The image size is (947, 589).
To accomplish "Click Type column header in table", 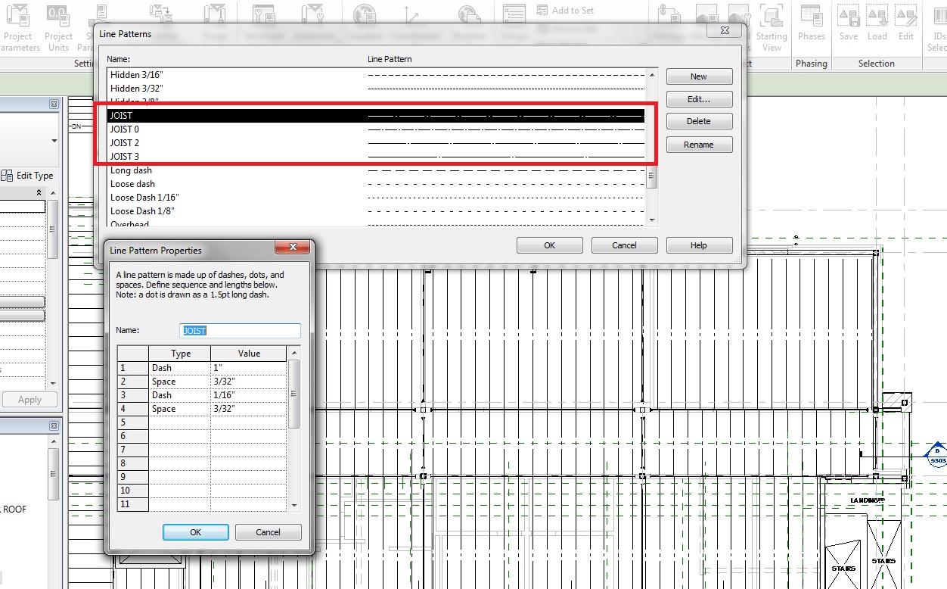I will [180, 354].
